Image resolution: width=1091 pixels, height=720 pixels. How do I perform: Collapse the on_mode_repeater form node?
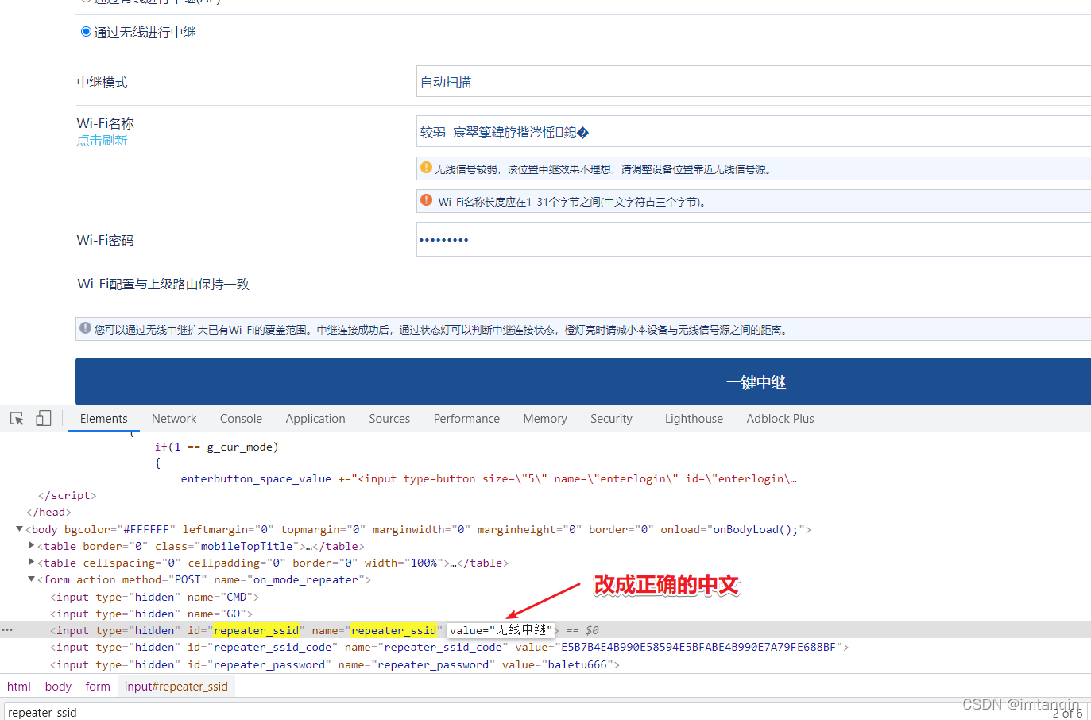coord(32,579)
